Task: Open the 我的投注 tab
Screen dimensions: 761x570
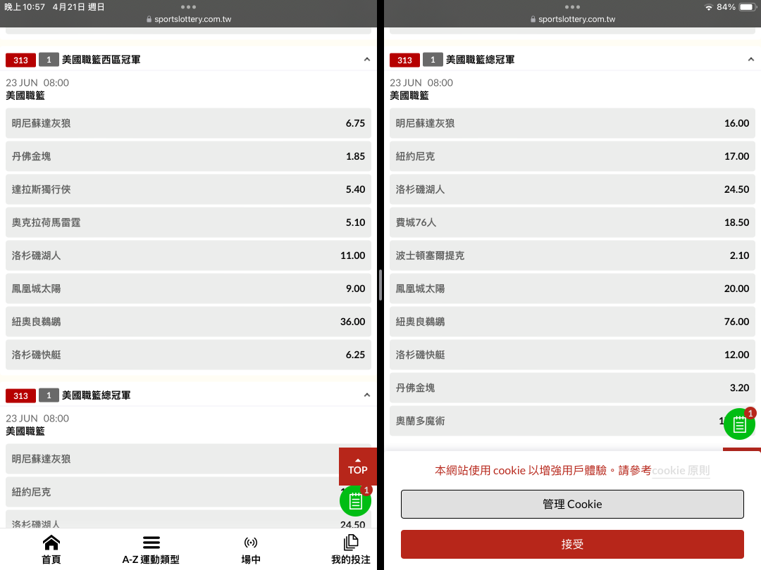Action: [350, 550]
